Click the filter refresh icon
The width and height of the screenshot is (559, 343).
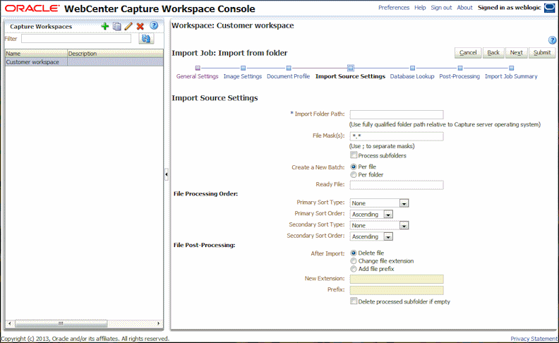click(x=146, y=39)
